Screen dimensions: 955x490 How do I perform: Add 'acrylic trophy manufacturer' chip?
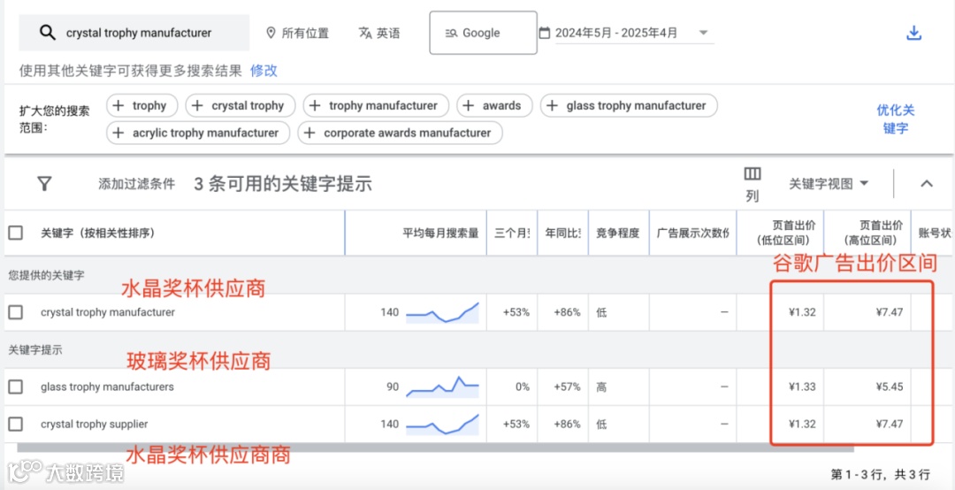click(x=198, y=133)
